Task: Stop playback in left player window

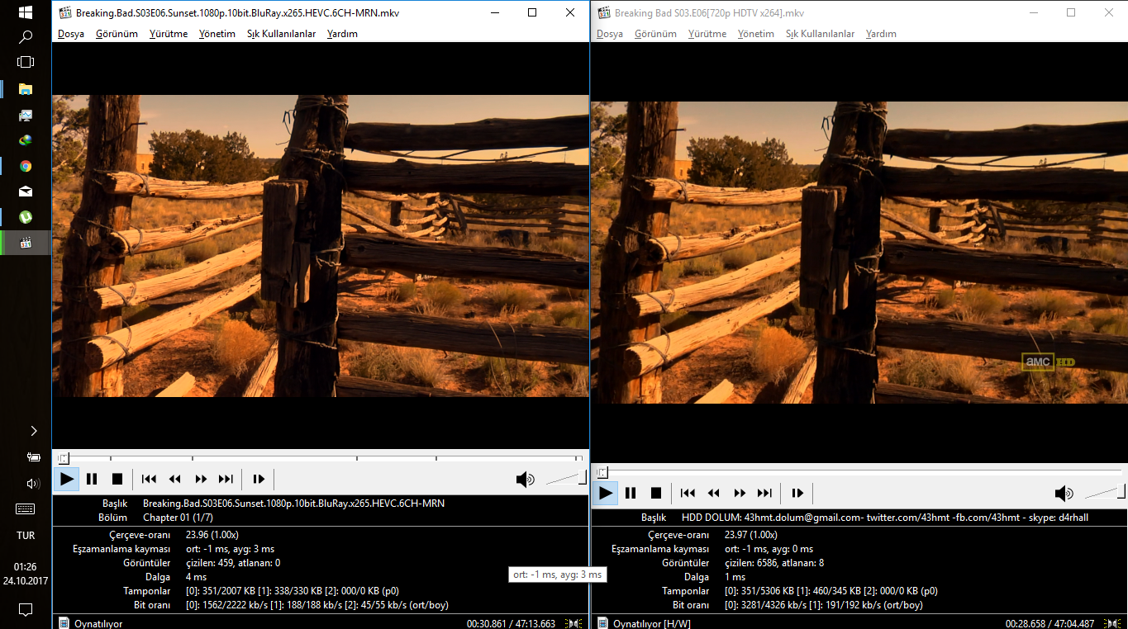Action: pos(117,479)
